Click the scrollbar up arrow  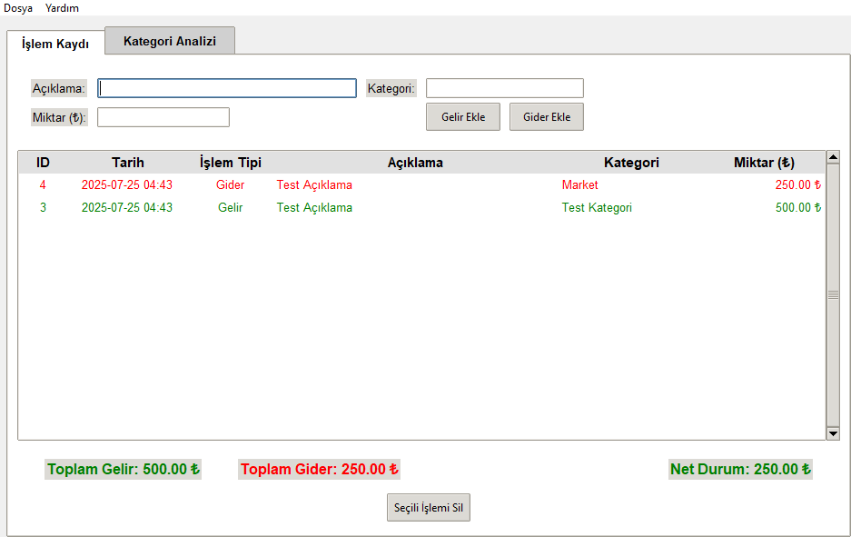tap(833, 157)
